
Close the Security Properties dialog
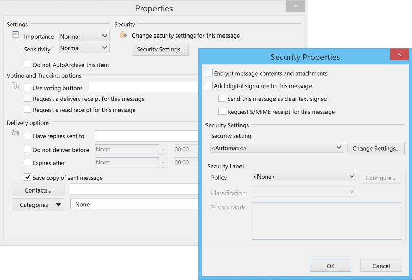coord(400,56)
